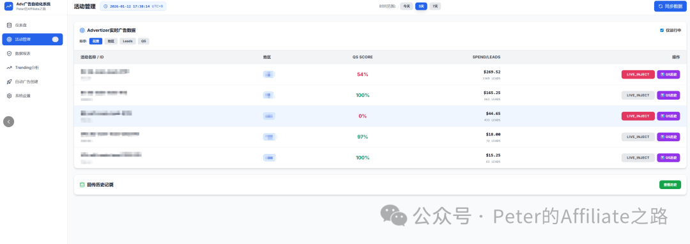This screenshot has height=244, width=690.
Task: Sort the list by 地区
Action: [111, 41]
